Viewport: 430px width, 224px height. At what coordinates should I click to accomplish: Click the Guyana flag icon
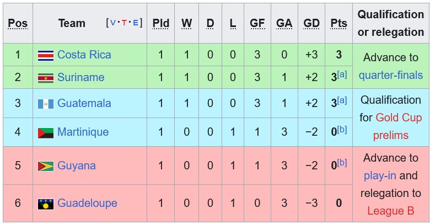(45, 166)
